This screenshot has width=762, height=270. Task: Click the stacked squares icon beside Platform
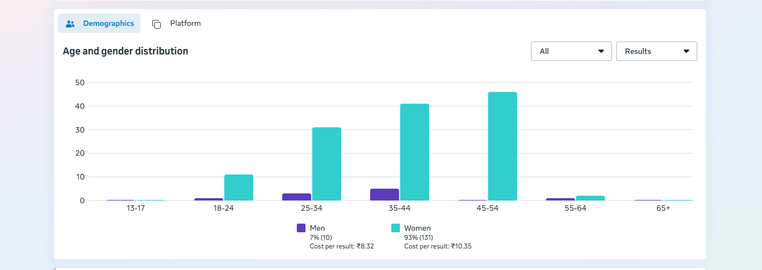click(157, 24)
